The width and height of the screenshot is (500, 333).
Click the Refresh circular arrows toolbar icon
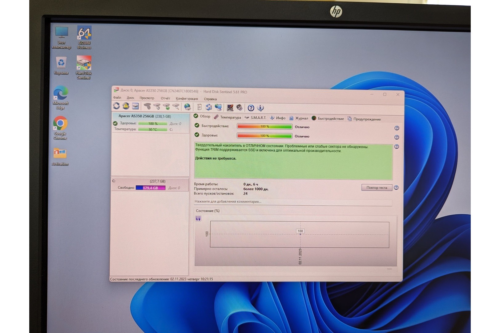pos(116,106)
